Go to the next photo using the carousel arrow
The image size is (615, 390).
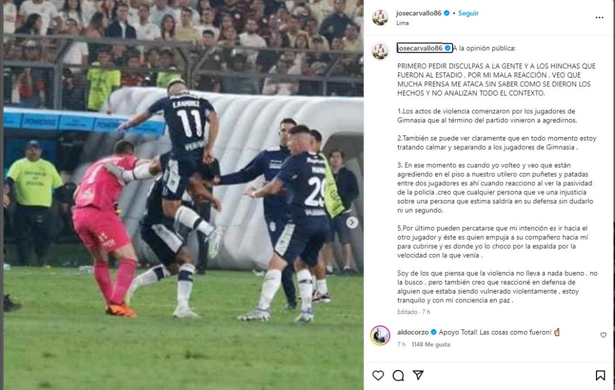(x=352, y=223)
